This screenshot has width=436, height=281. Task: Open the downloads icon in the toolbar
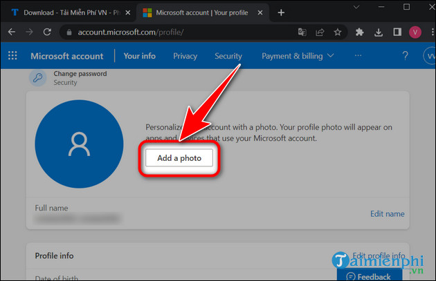378,32
